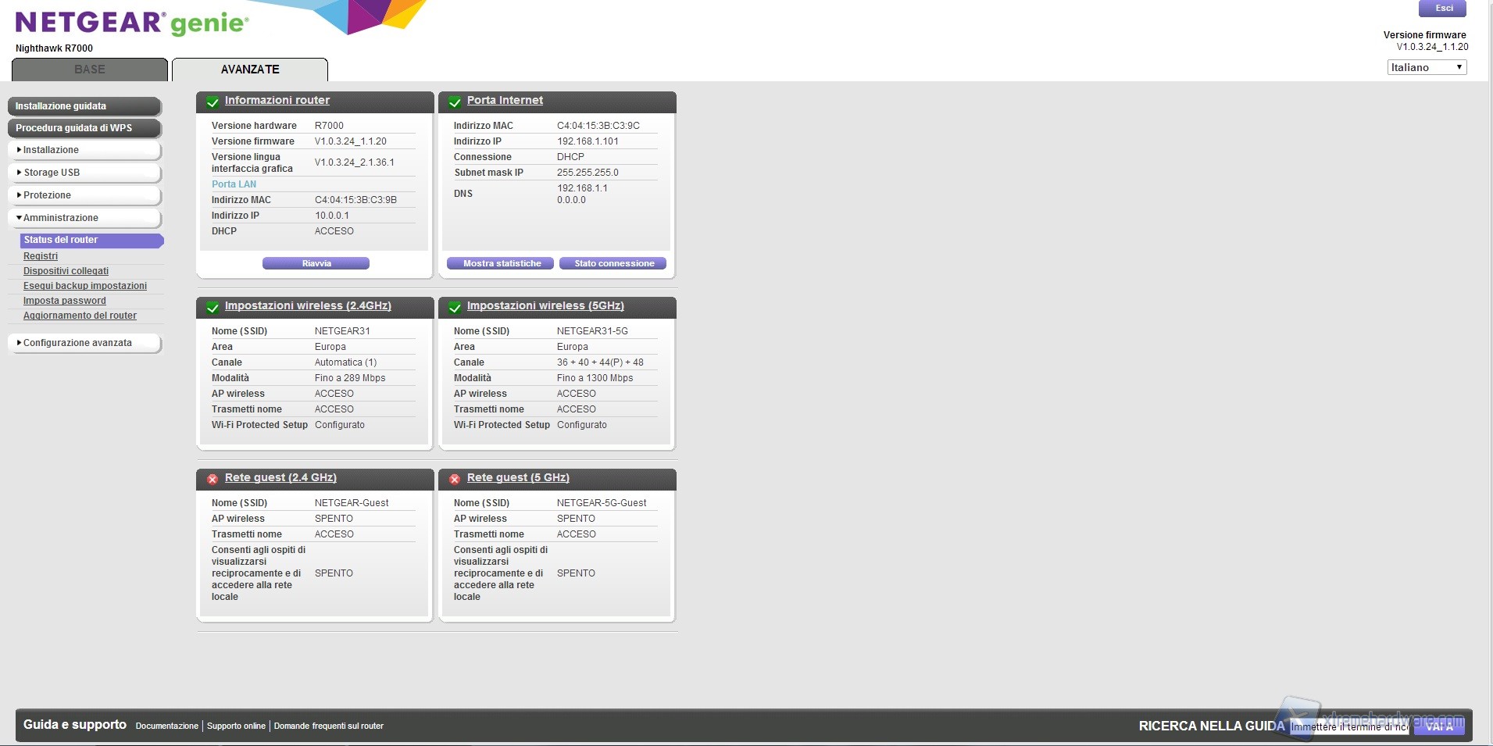
Task: Expand Configurazione avanzata in the sidebar
Action: [x=84, y=343]
